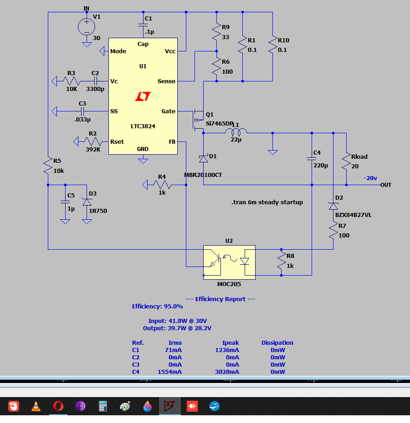Click the 3300p value of C2
Viewport: 410px width, 423px height.
pos(95,89)
